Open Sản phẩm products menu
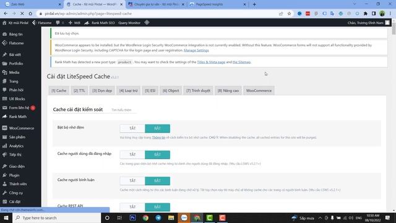The image size is (396, 223). point(17,137)
